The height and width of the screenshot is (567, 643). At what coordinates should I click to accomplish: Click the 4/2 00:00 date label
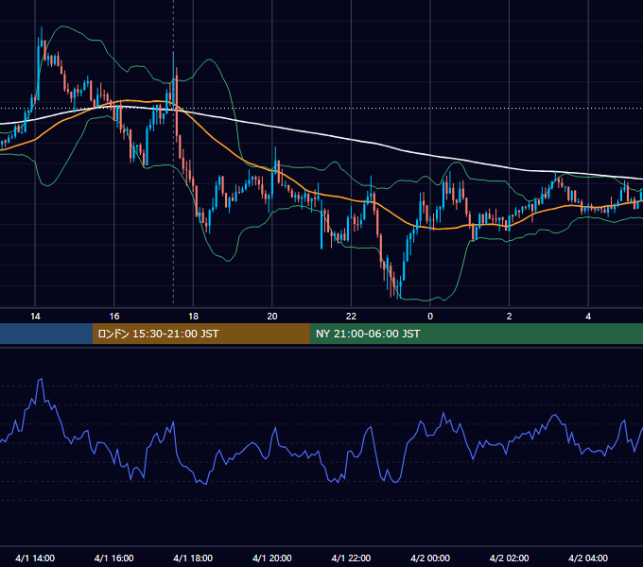pyautogui.click(x=430, y=558)
